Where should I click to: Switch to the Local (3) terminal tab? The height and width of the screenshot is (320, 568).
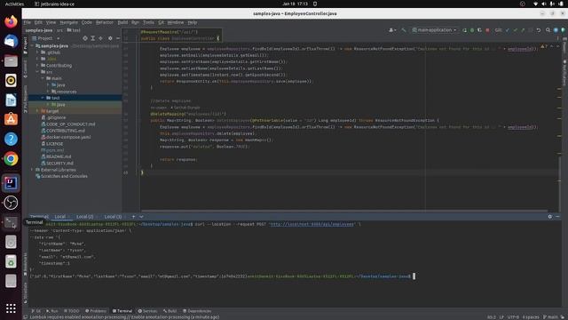point(113,217)
